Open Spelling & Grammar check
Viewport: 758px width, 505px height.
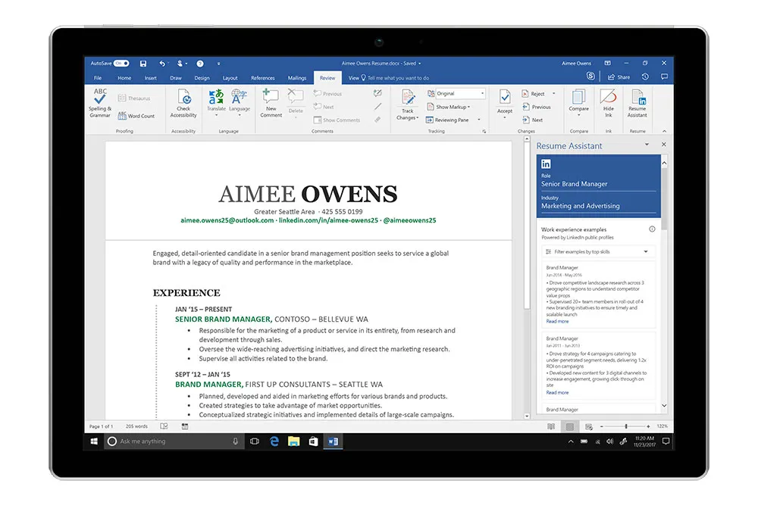pos(100,103)
